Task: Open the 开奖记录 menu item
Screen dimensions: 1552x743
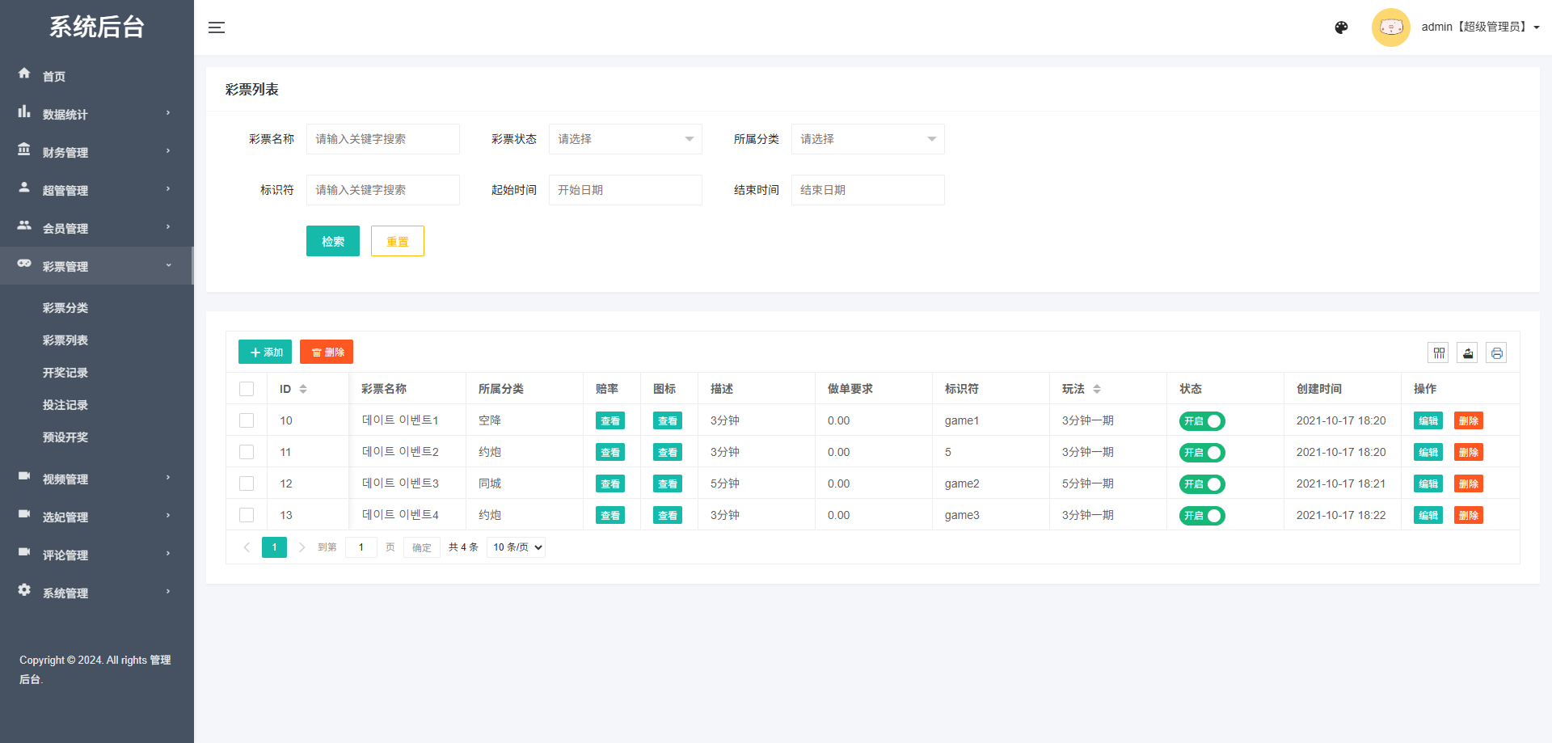Action: (x=65, y=372)
